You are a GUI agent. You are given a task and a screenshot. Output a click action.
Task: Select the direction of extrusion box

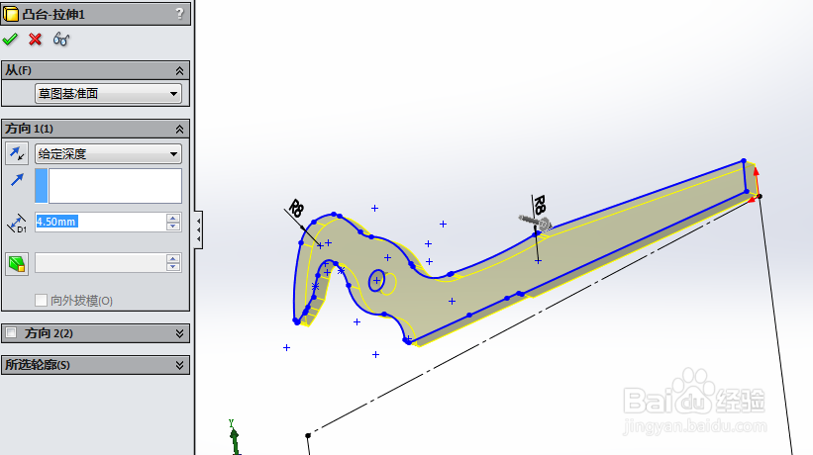[x=108, y=186]
